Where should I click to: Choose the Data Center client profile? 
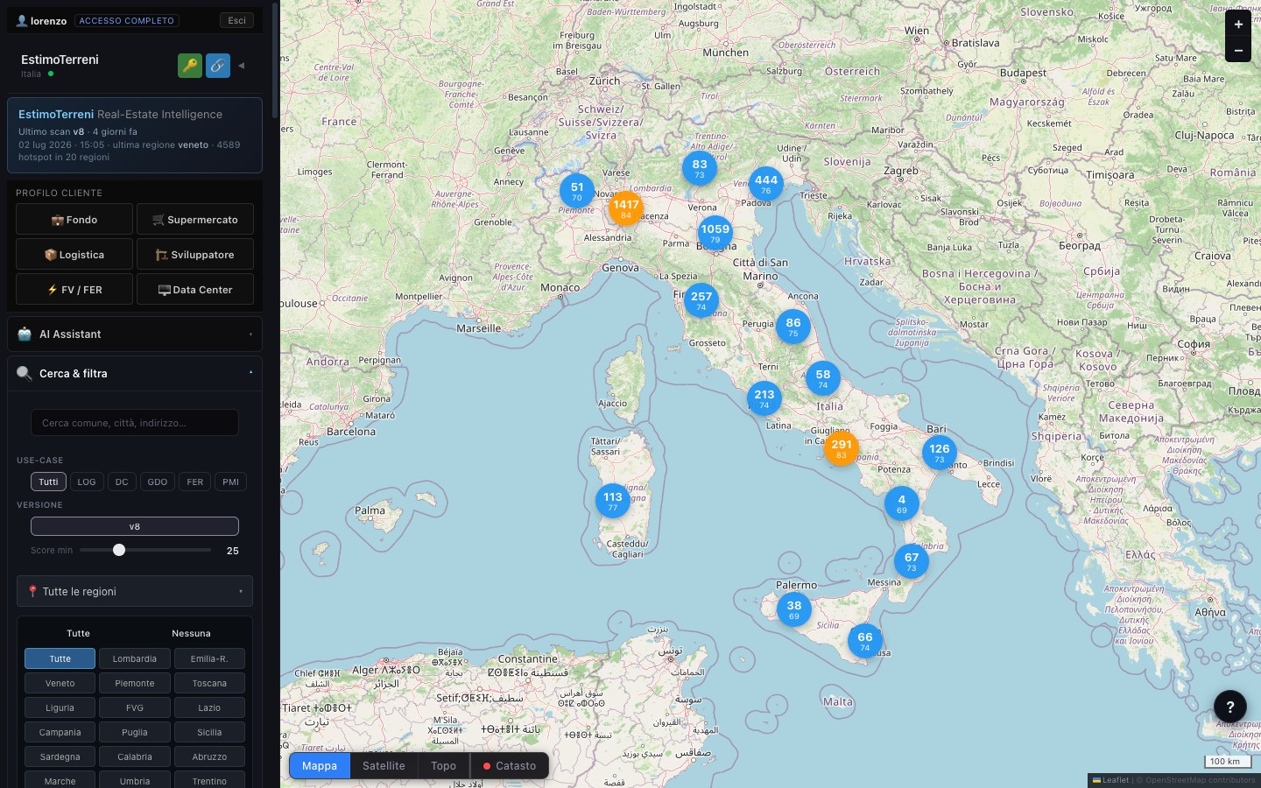tap(195, 289)
